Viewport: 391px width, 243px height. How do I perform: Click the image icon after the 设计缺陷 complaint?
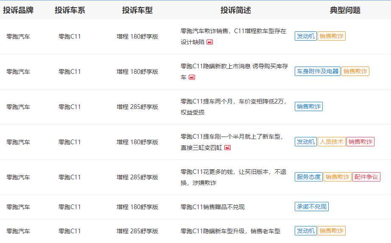[x=209, y=42]
